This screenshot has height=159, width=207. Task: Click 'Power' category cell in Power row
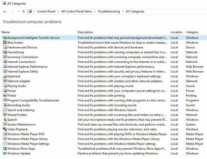tap(190, 91)
